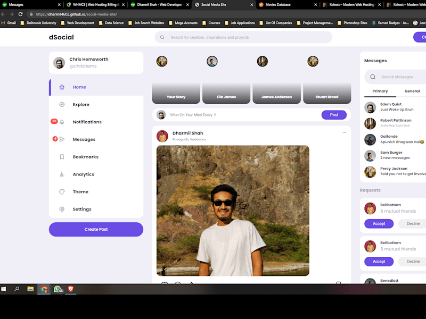The image size is (426, 319).
Task: Open Explore in the sidebar
Action: coord(96,104)
